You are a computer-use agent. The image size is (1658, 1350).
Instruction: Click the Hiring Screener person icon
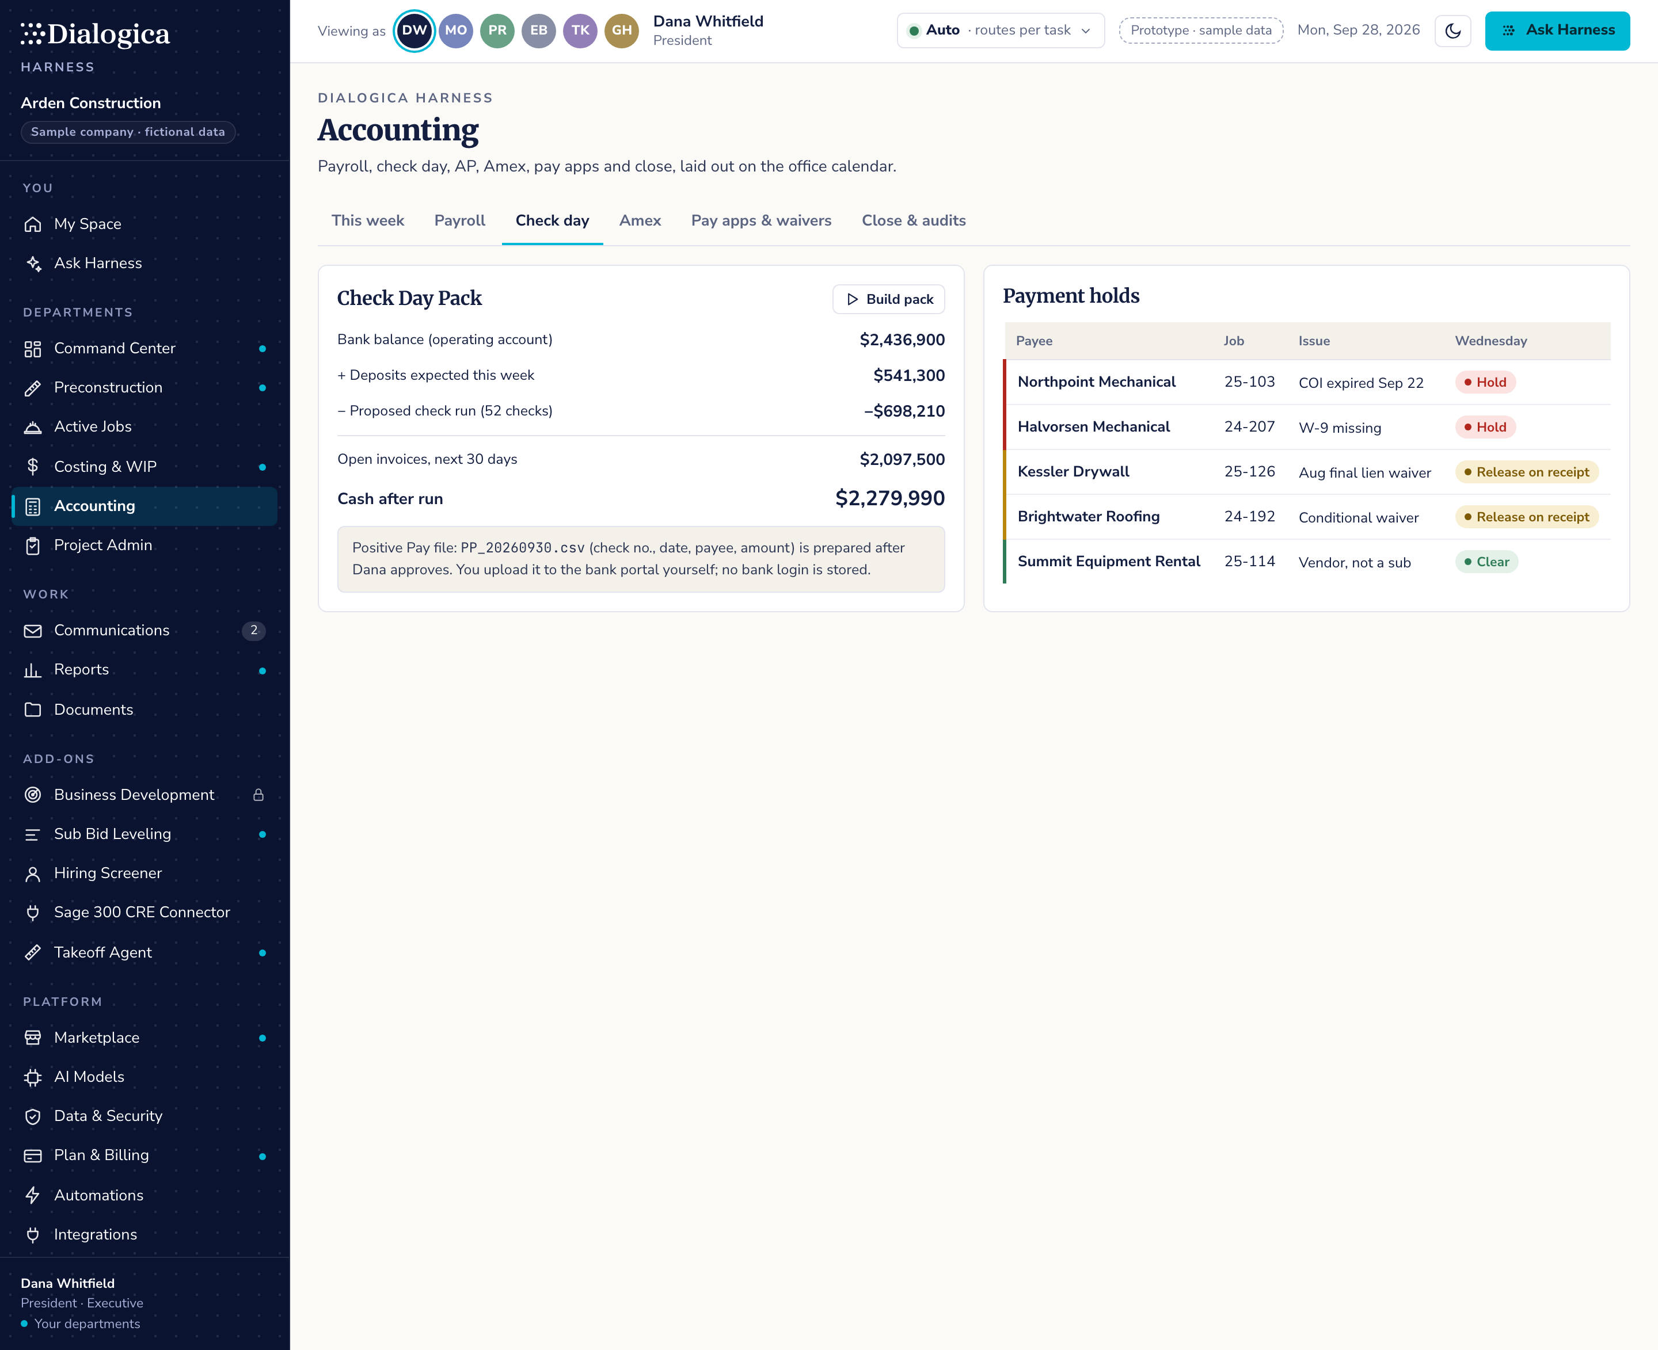33,874
